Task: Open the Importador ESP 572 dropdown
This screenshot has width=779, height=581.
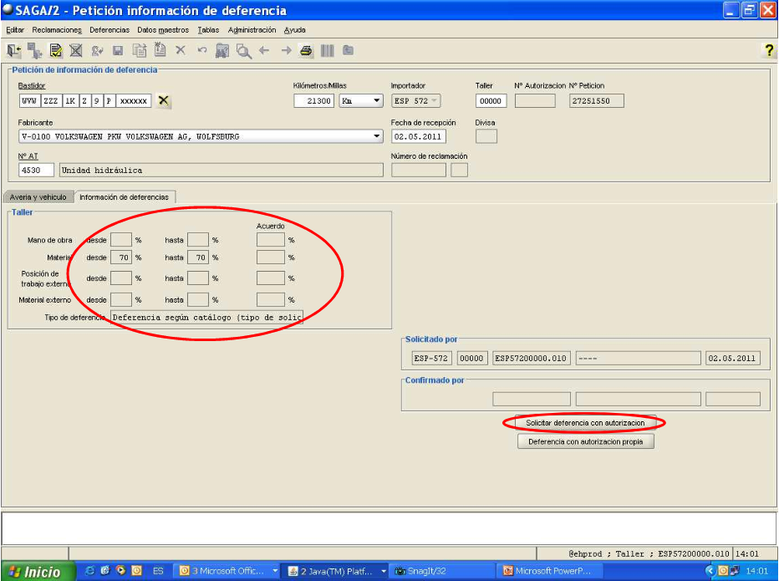Action: [x=416, y=100]
